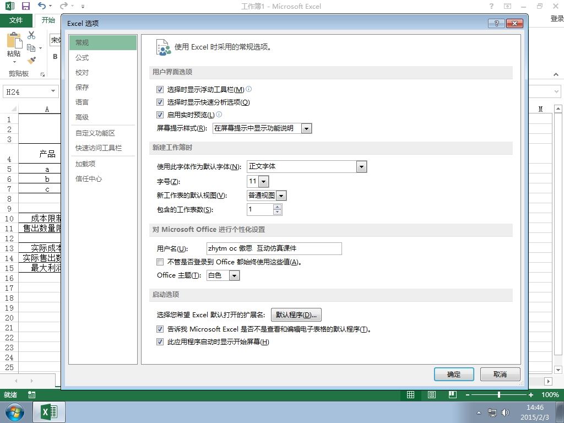Select the Save (保存) options category
The image size is (564, 423).
[x=103, y=87]
